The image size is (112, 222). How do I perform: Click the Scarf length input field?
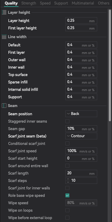coord(81,173)
